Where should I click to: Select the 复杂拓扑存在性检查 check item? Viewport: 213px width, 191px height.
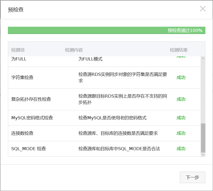click(x=31, y=99)
